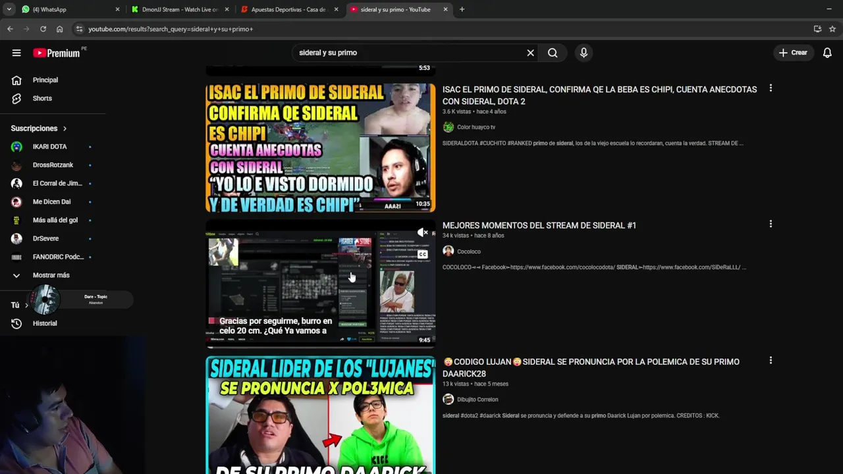843x474 pixels.
Task: Open the YouTube hamburger guide menu
Action: 16,53
